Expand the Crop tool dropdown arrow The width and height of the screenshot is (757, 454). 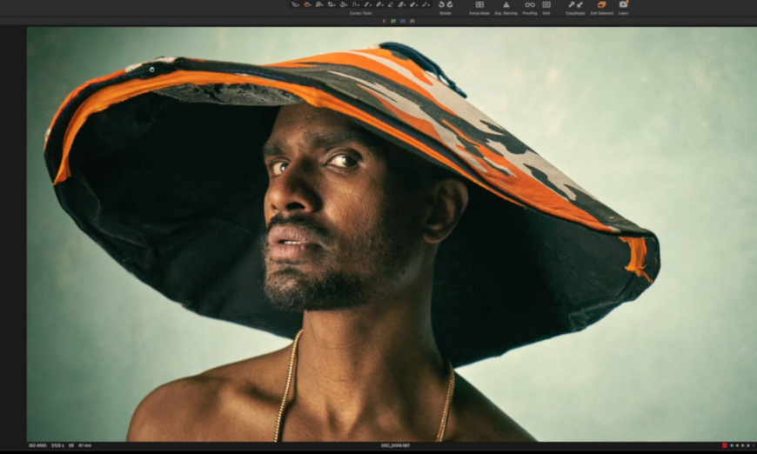(x=336, y=5)
